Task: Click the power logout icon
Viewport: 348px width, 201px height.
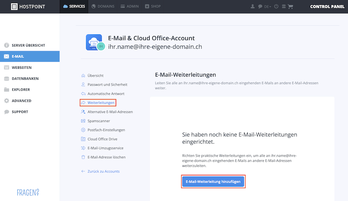Action: [276, 7]
